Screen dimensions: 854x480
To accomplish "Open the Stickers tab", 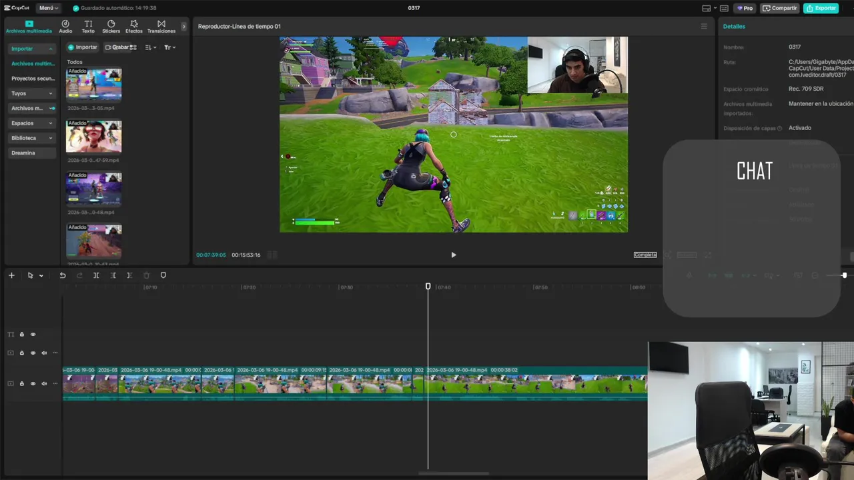I will coord(111,27).
